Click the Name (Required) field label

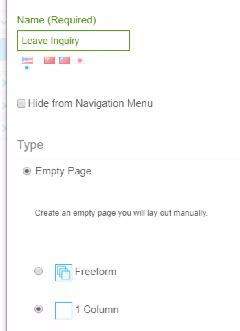pos(57,20)
